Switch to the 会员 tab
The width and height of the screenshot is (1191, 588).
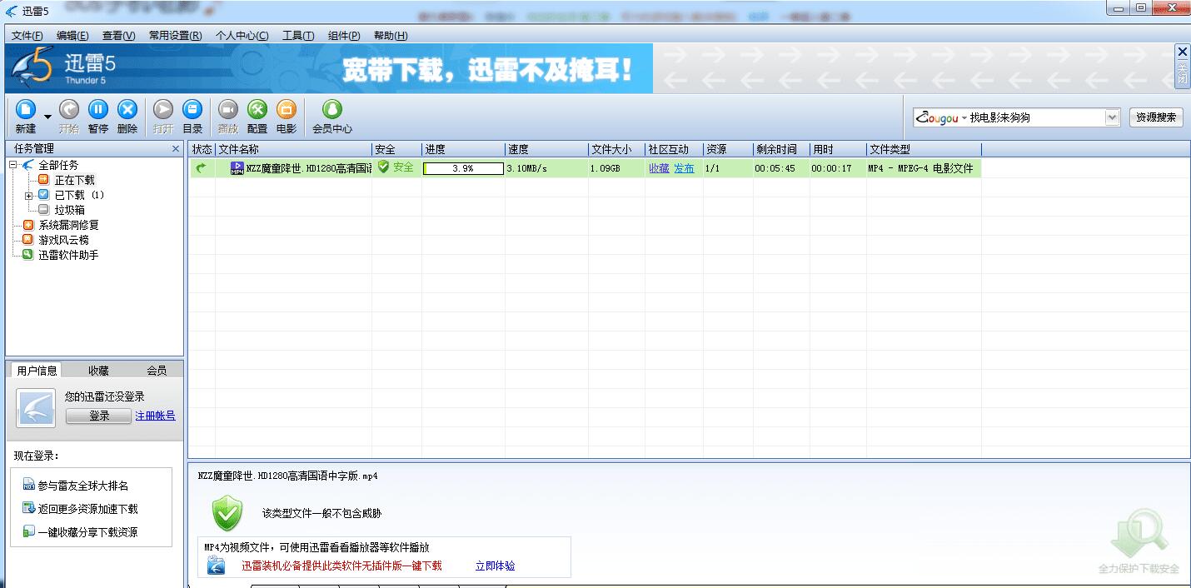(x=157, y=371)
